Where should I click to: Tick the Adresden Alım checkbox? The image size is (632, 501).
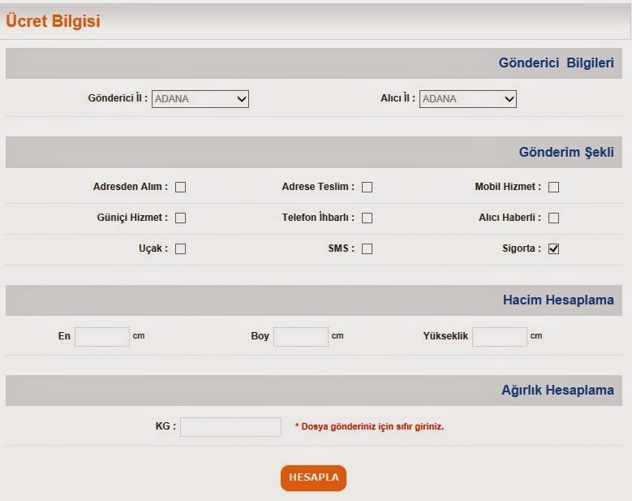[181, 188]
